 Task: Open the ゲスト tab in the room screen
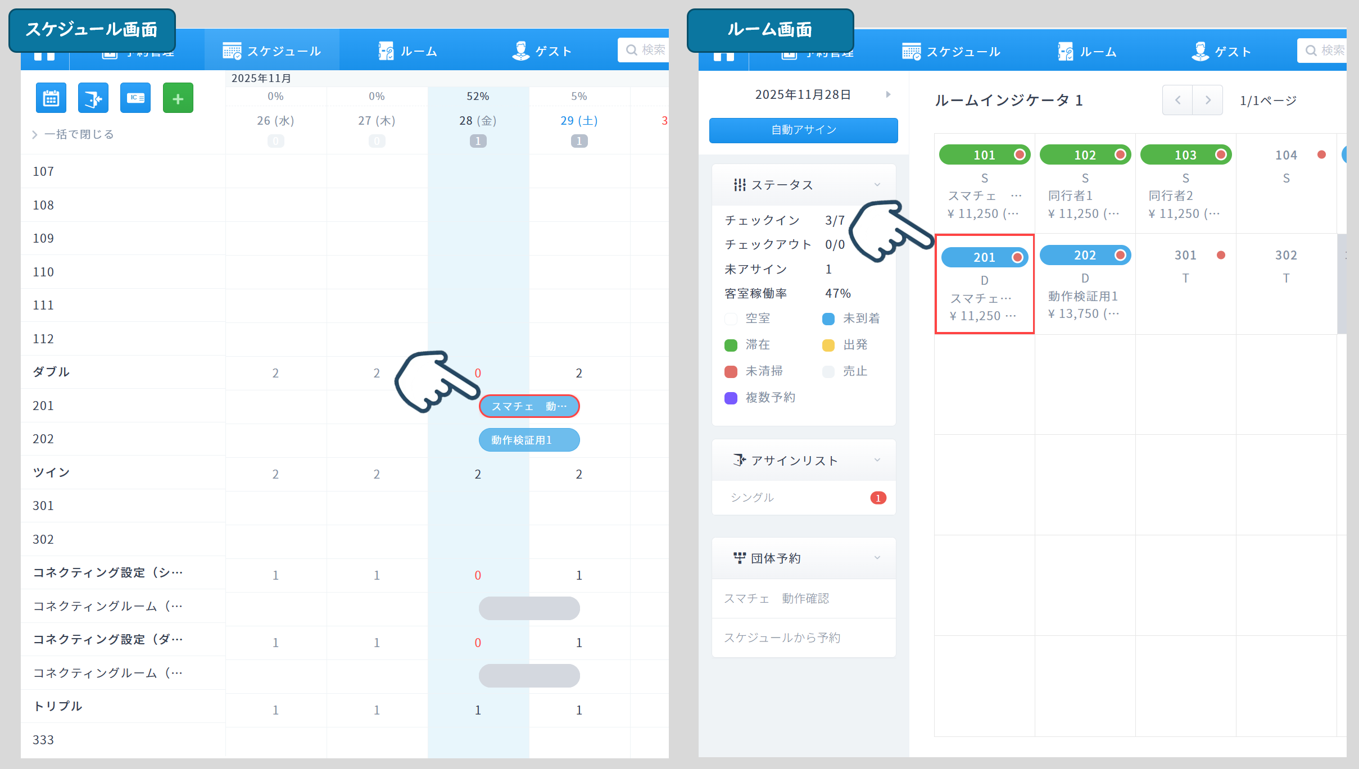[x=1221, y=51]
